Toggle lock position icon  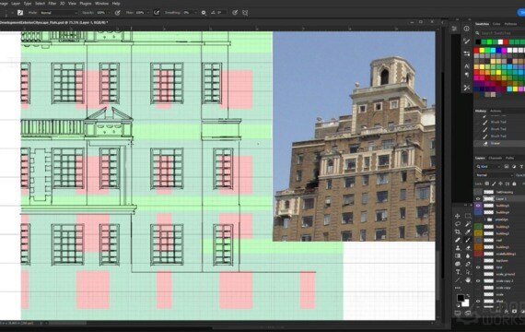point(500,184)
